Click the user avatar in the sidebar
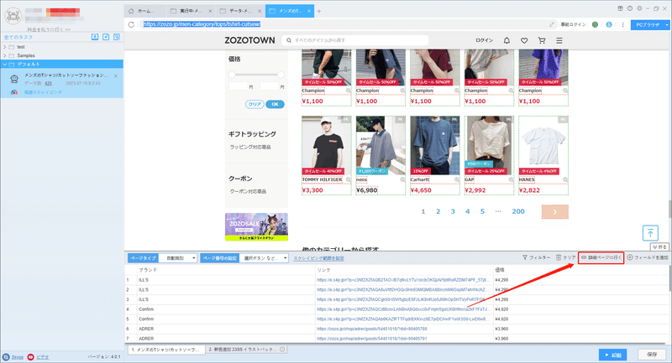The width and height of the screenshot is (672, 363). [x=13, y=16]
